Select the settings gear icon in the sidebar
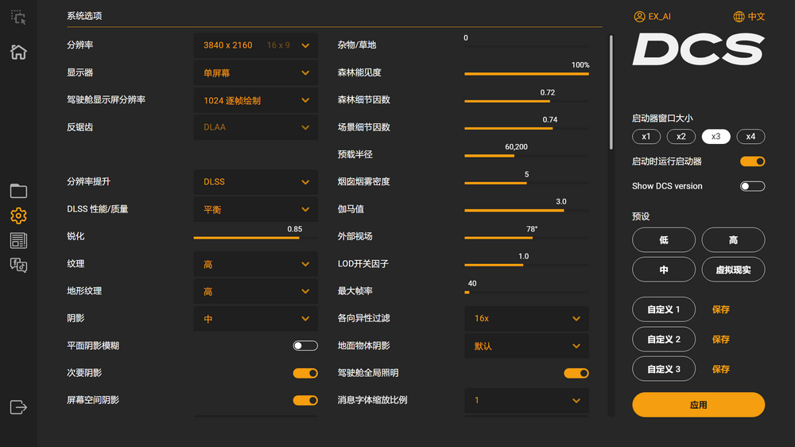 click(18, 216)
